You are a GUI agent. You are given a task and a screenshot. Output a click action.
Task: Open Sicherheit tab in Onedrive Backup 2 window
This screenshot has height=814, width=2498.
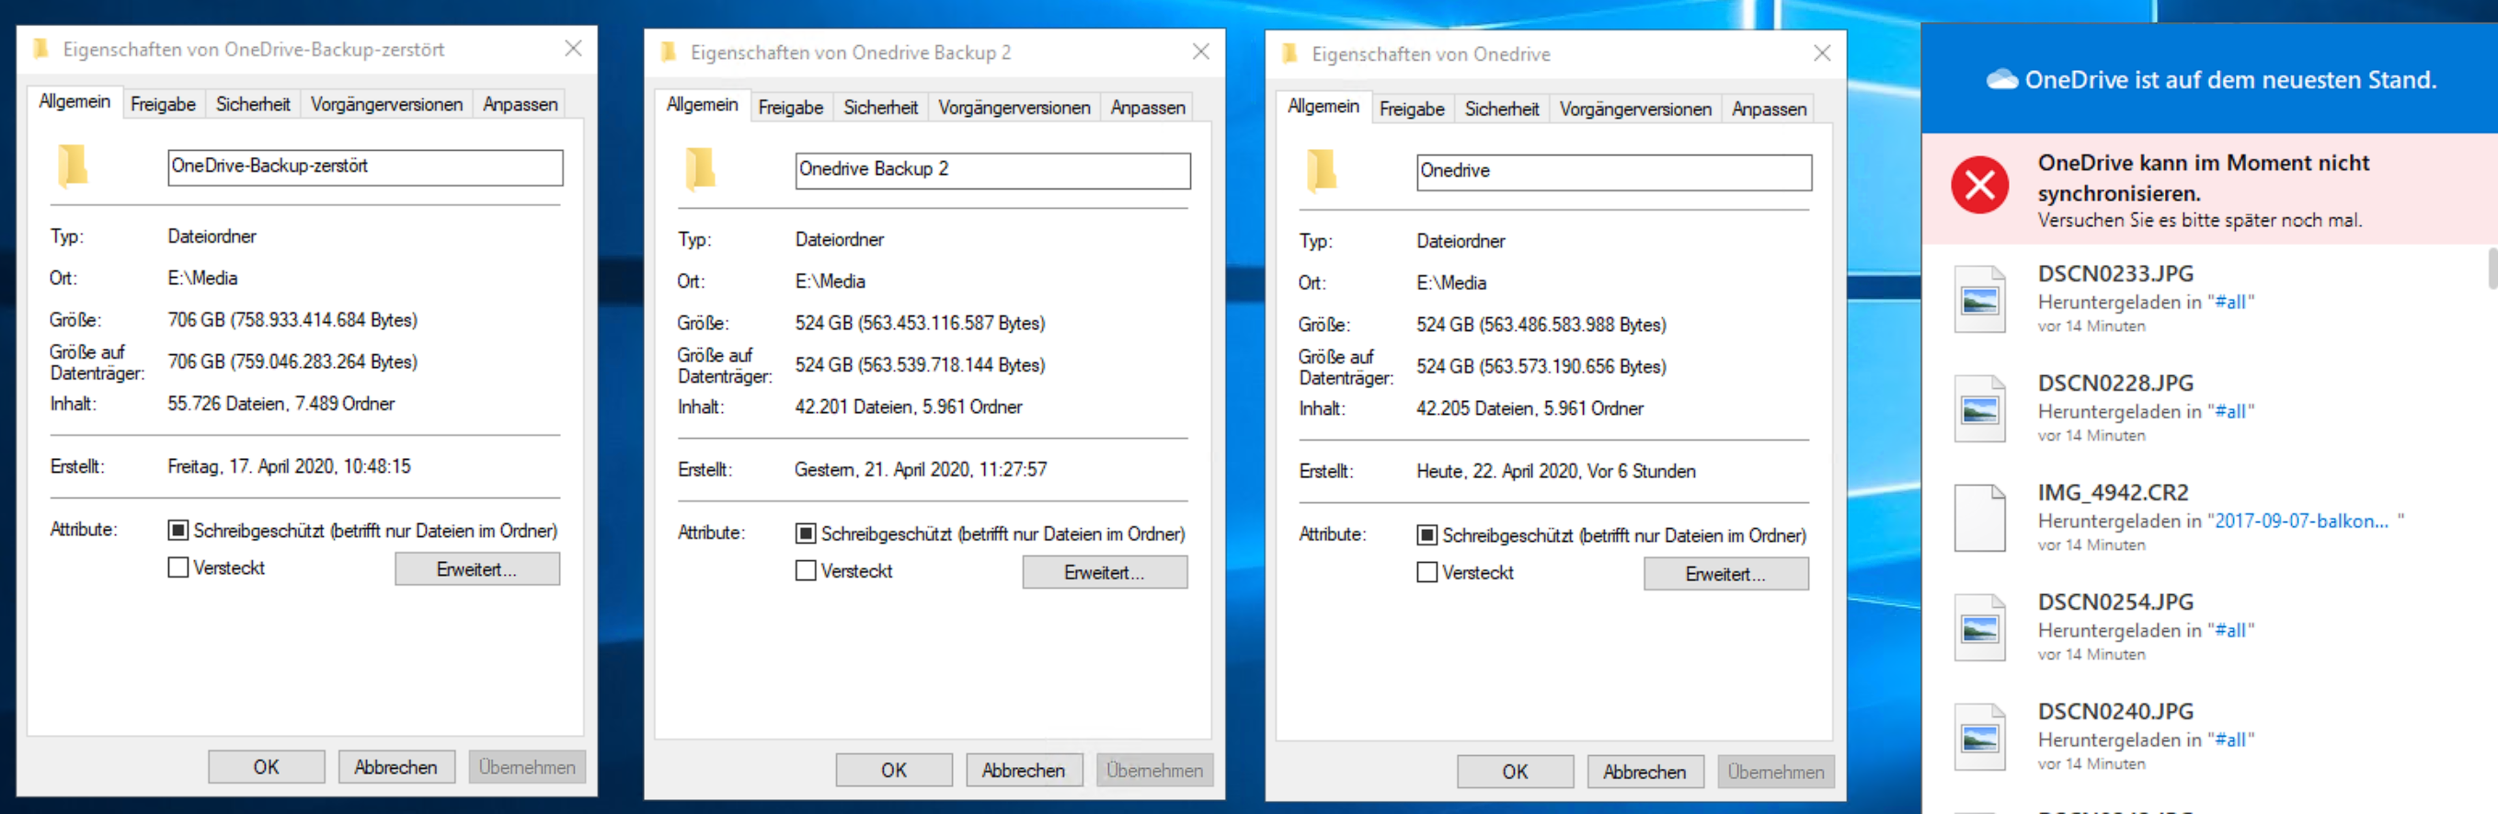(x=879, y=107)
